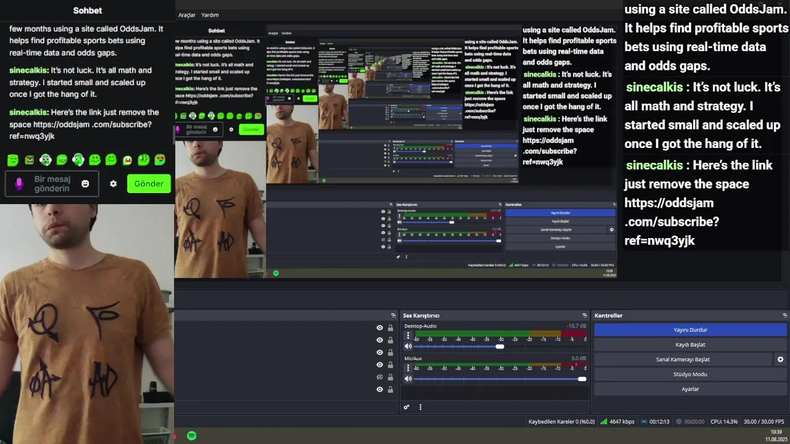
Task: Click 30.00 / 30.00 FPS status
Action: click(765, 422)
